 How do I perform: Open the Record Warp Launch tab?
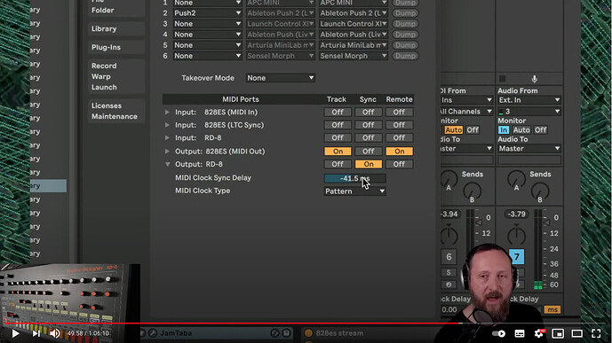click(x=116, y=76)
